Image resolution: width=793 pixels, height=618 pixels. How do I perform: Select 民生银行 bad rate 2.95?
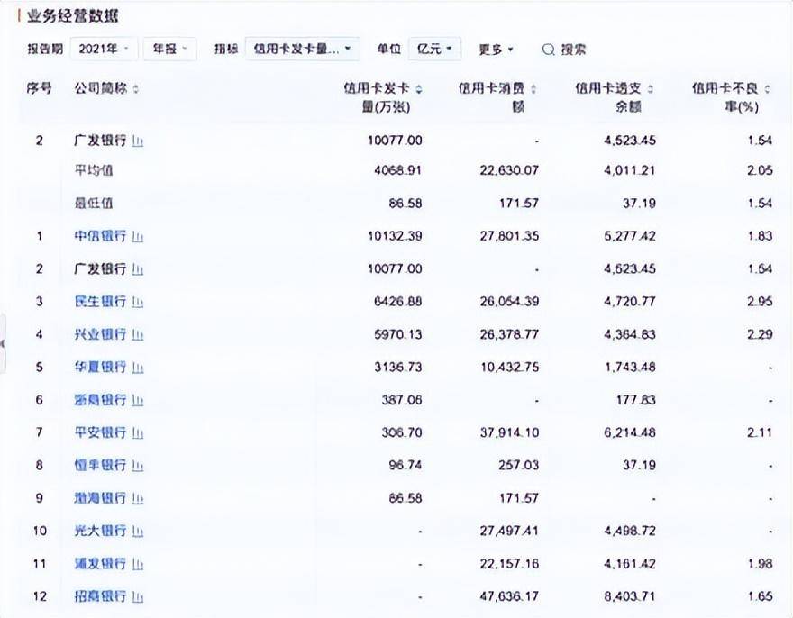760,302
